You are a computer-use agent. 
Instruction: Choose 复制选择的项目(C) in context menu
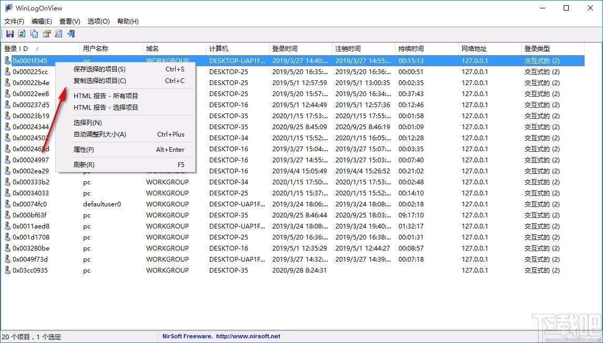(x=126, y=81)
